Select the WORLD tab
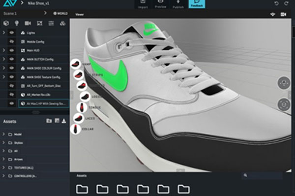This screenshot has width=295, height=196. (x=60, y=13)
